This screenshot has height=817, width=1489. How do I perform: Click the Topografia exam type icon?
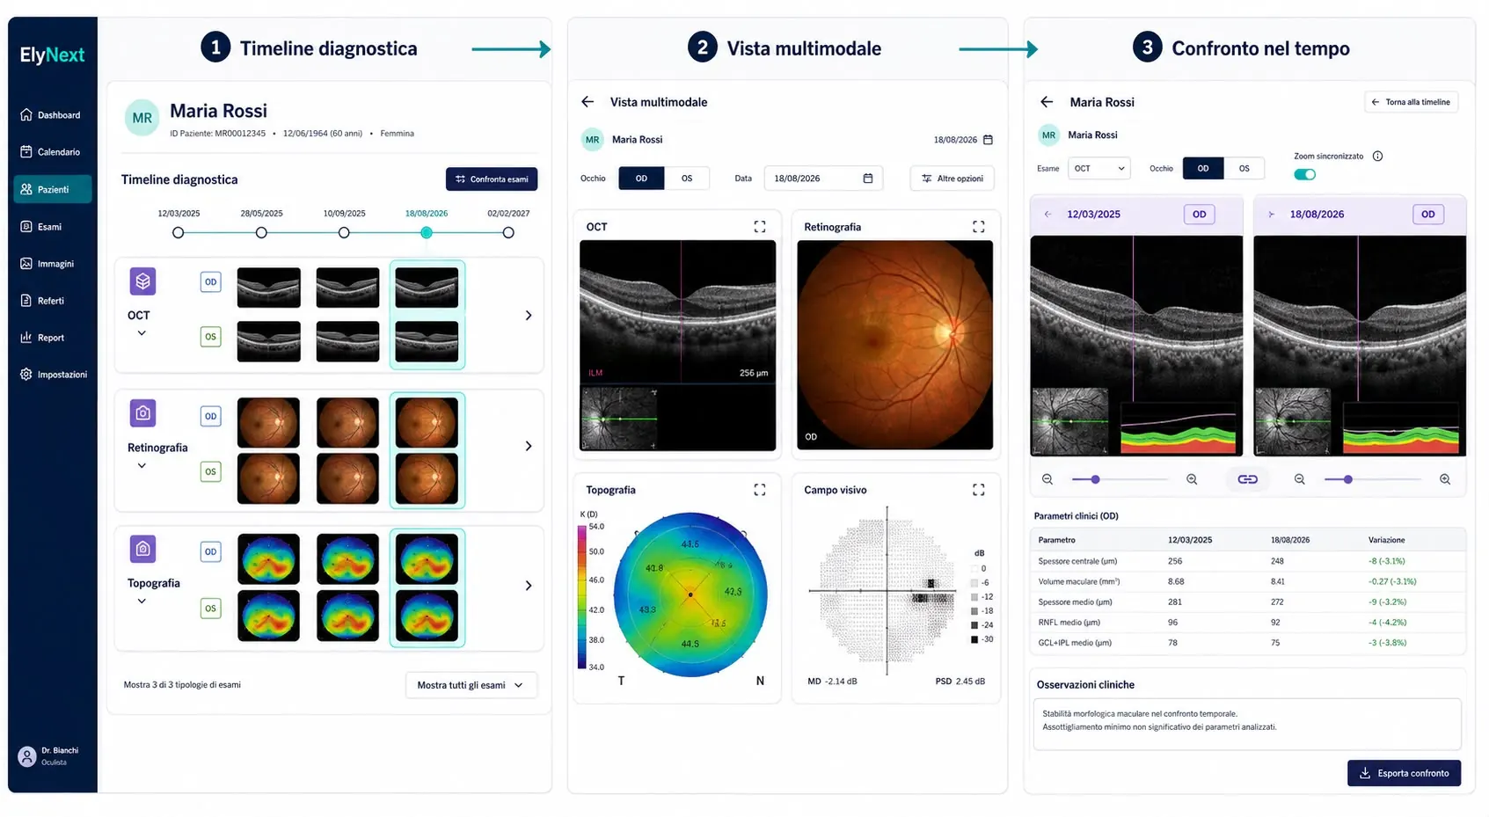click(x=142, y=549)
